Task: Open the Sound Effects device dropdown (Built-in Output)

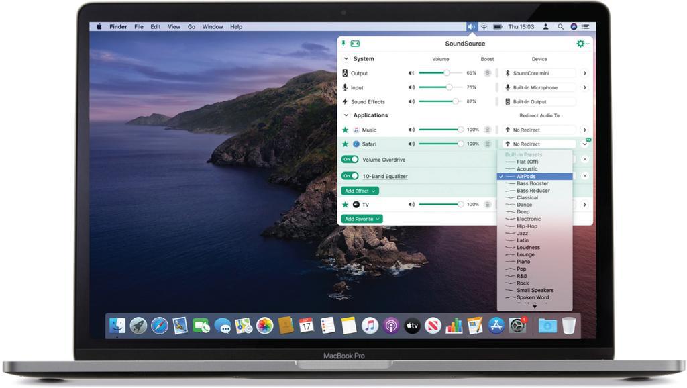Action: pyautogui.click(x=539, y=101)
